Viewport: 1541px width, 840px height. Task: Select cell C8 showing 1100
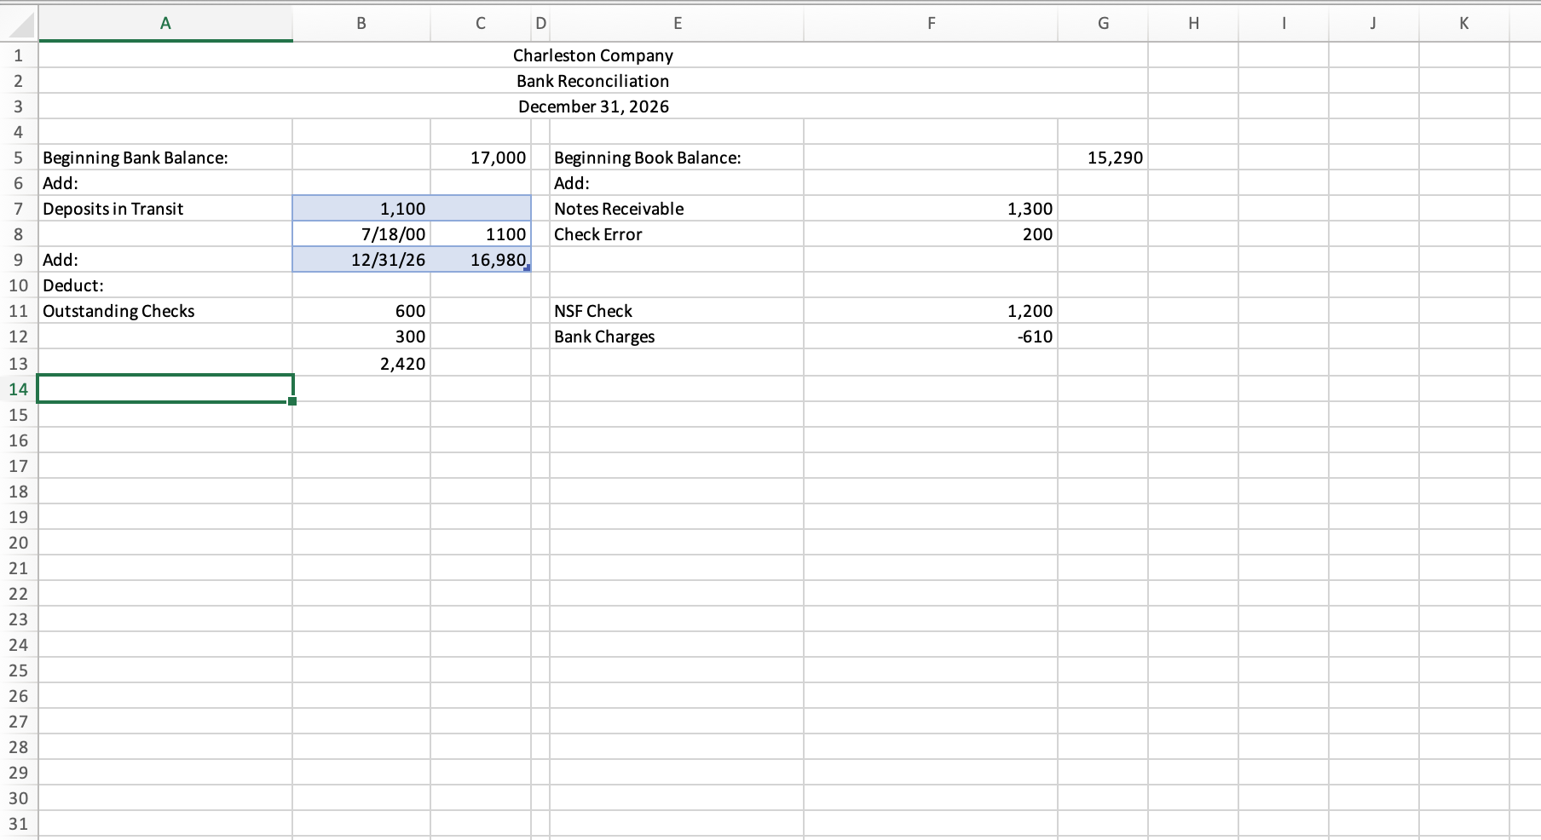tap(481, 234)
